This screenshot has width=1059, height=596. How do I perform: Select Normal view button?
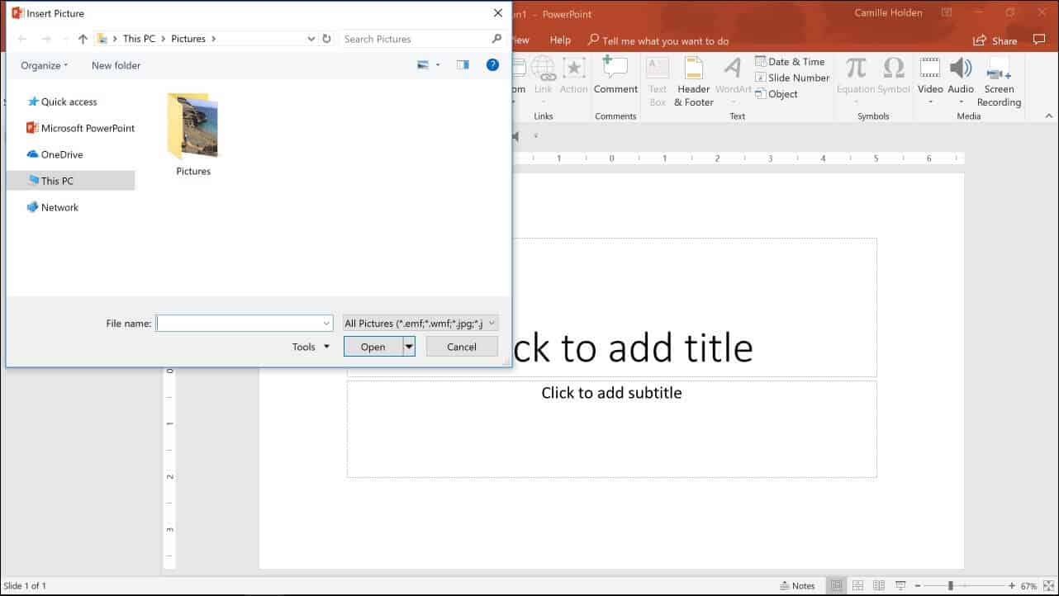[x=837, y=586]
